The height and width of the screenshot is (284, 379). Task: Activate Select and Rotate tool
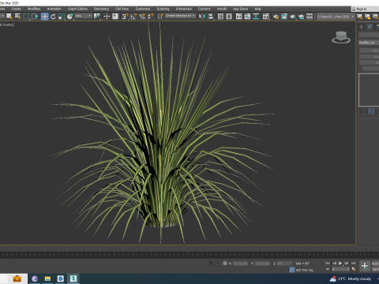tap(53, 17)
